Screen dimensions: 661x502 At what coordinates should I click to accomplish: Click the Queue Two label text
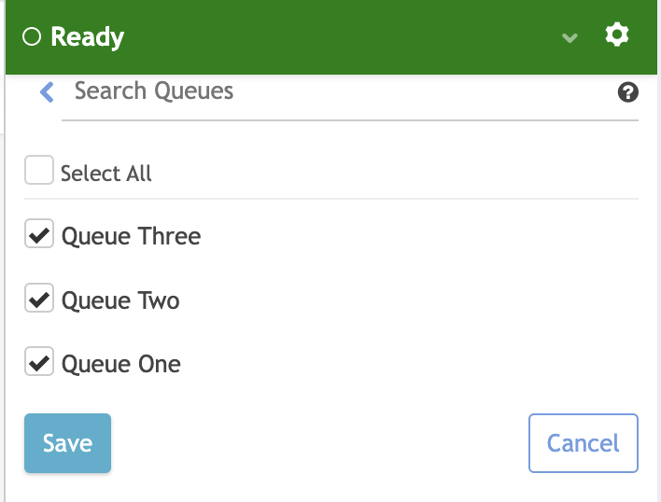[120, 300]
